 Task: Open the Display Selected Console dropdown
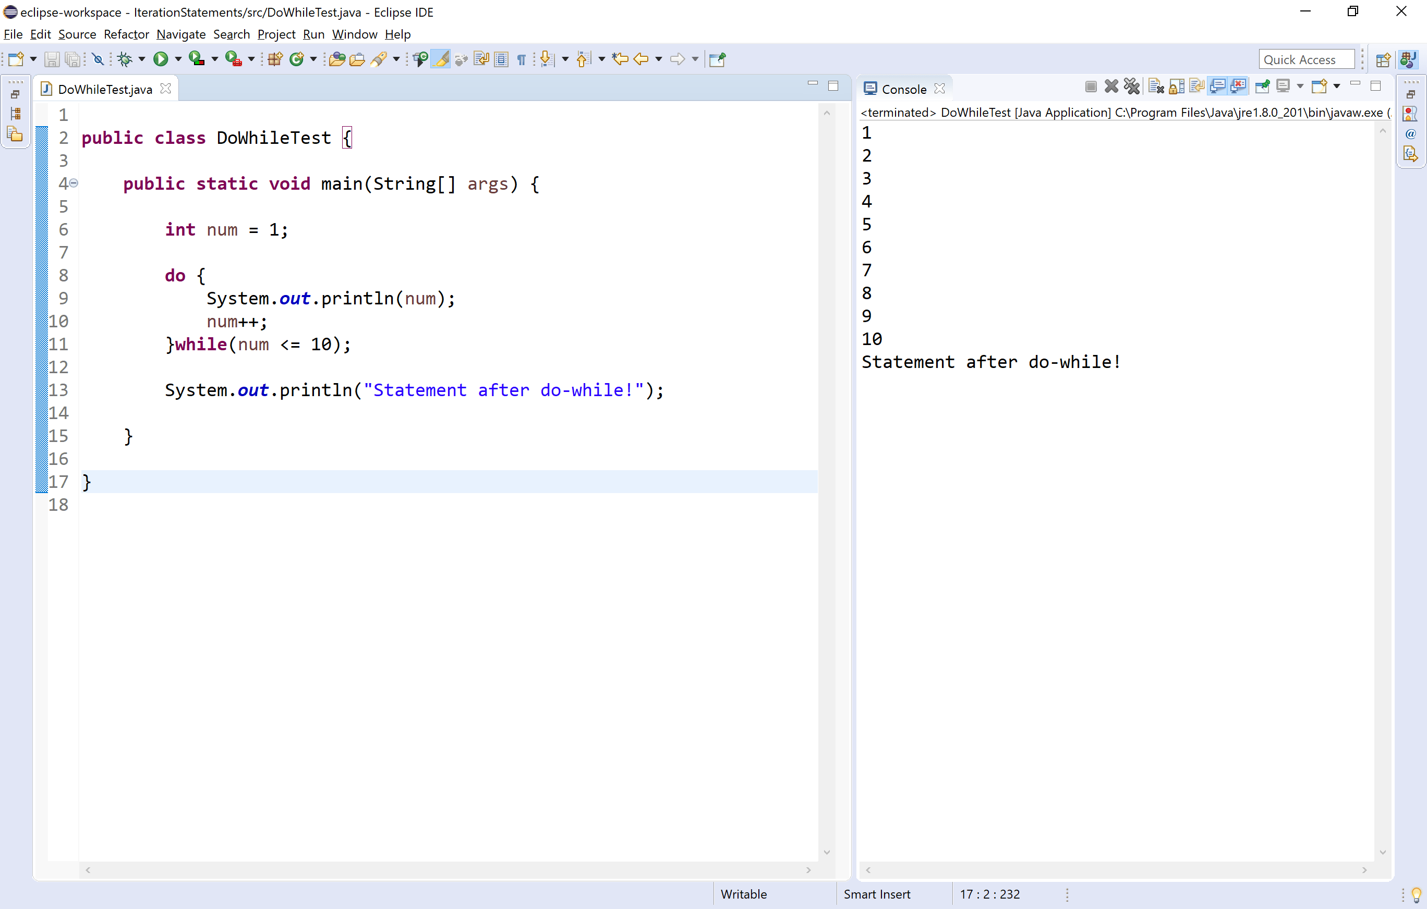click(x=1300, y=86)
